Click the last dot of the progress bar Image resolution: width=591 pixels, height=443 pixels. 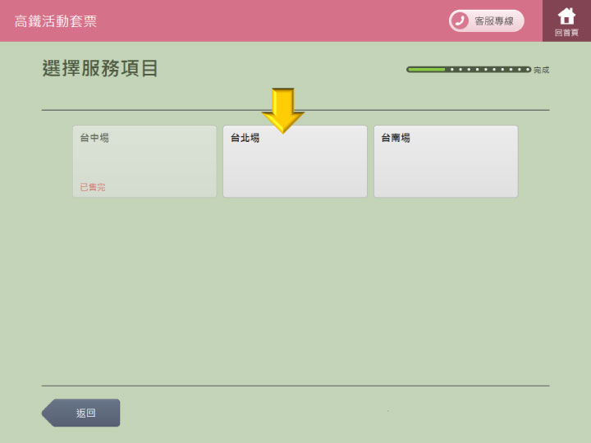pos(528,70)
